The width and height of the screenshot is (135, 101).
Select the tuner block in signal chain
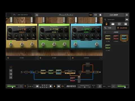point(26,72)
